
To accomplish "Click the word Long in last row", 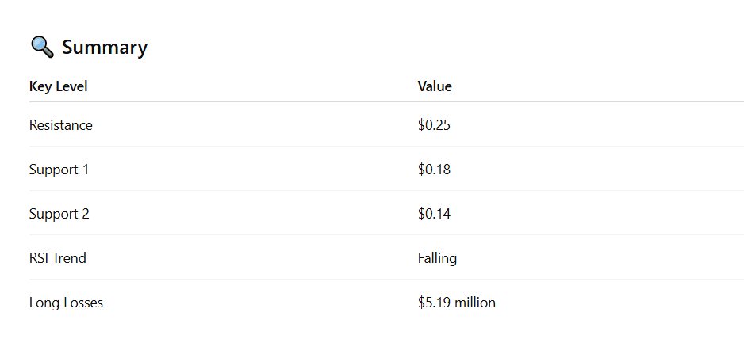I will [x=43, y=303].
